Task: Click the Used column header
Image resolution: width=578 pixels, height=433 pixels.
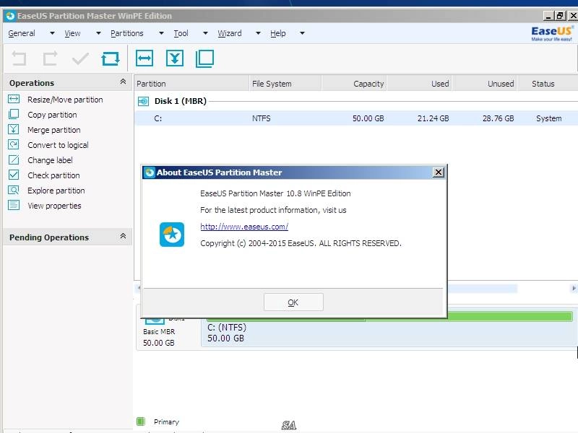Action: (420, 84)
